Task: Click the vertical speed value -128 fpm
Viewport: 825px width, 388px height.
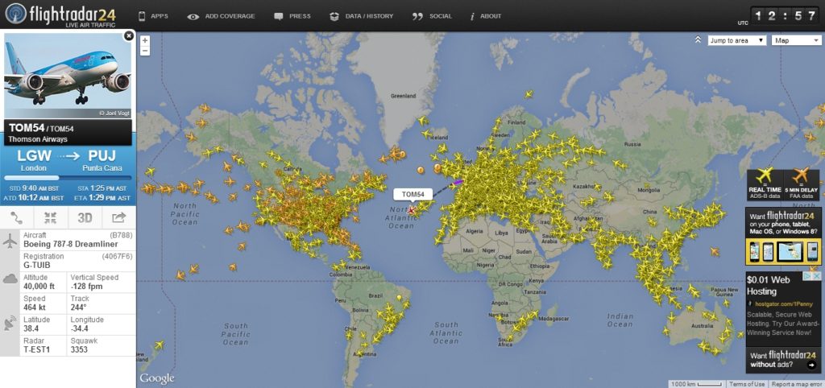Action: pos(86,287)
